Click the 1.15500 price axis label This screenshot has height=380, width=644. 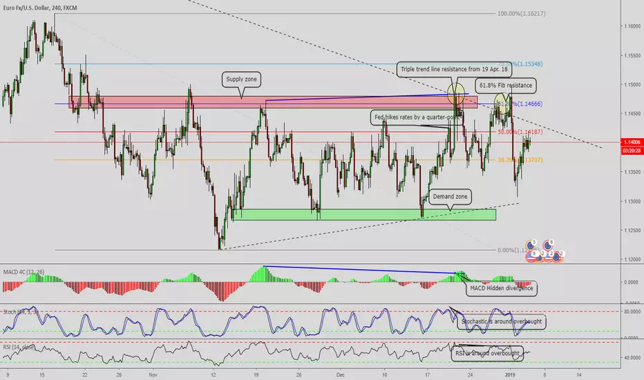tap(632, 55)
